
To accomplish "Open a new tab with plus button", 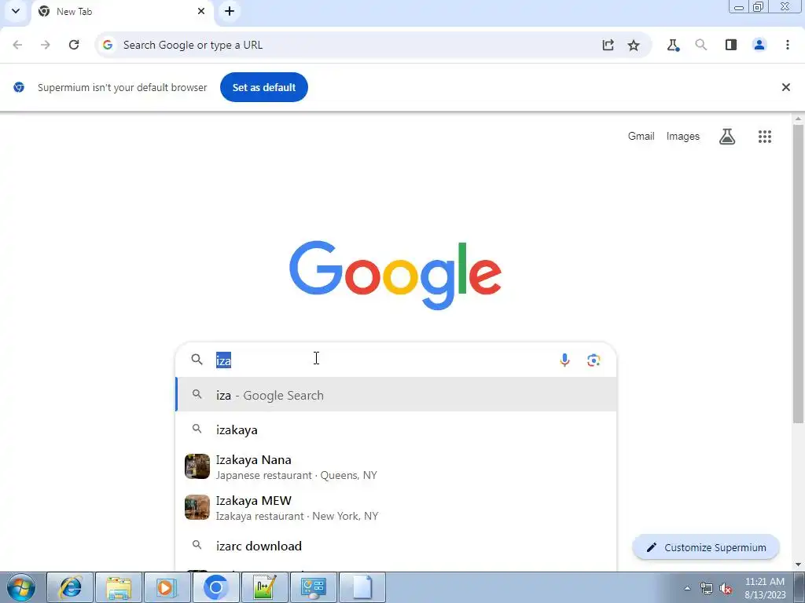I will 230,11.
